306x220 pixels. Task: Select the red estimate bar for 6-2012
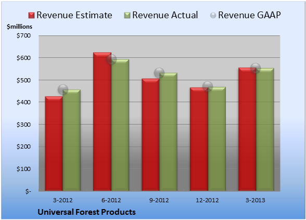[x=102, y=121]
